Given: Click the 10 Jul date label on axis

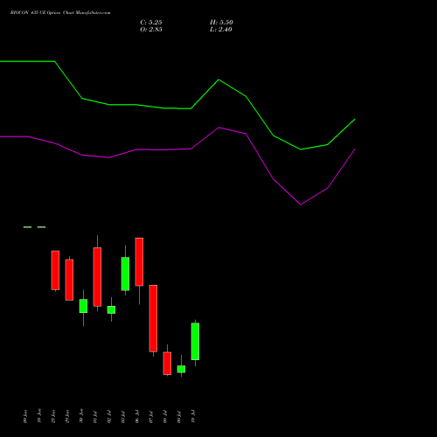Looking at the screenshot, I should coord(193,416).
